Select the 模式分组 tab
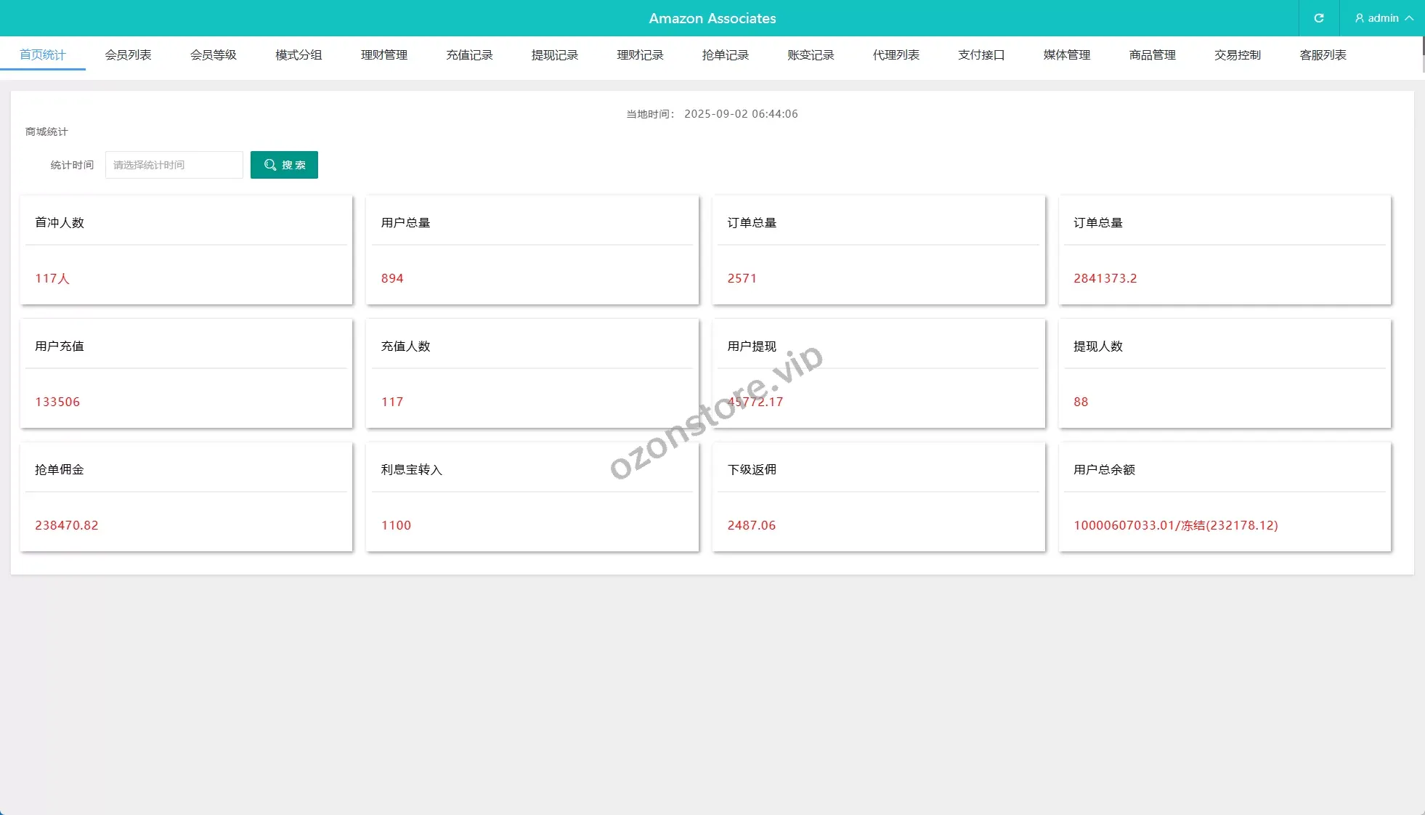Screen dimensions: 1425x815 (x=299, y=54)
